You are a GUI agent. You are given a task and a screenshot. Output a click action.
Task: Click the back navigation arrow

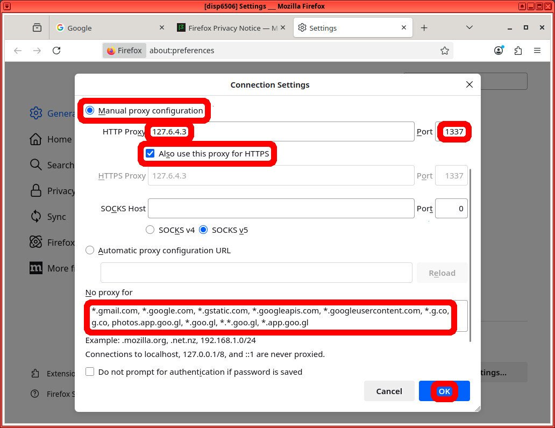[17, 50]
